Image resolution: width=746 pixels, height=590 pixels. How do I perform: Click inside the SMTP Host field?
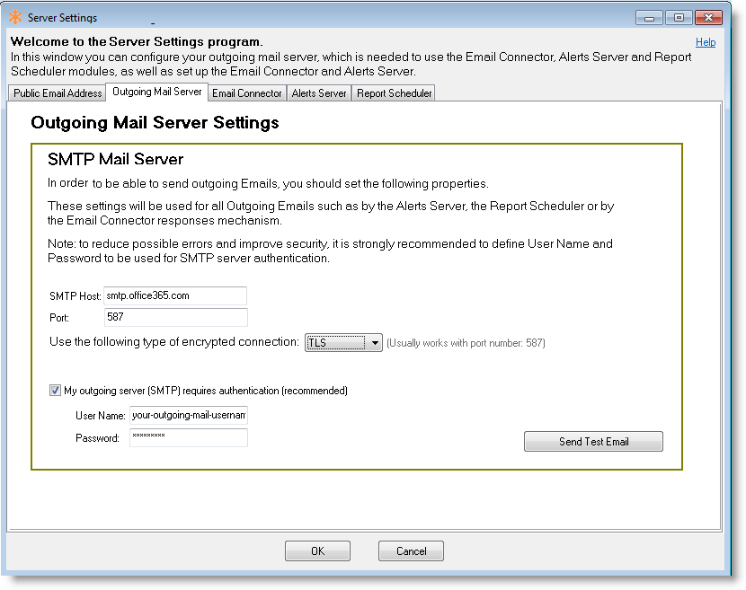coord(175,295)
